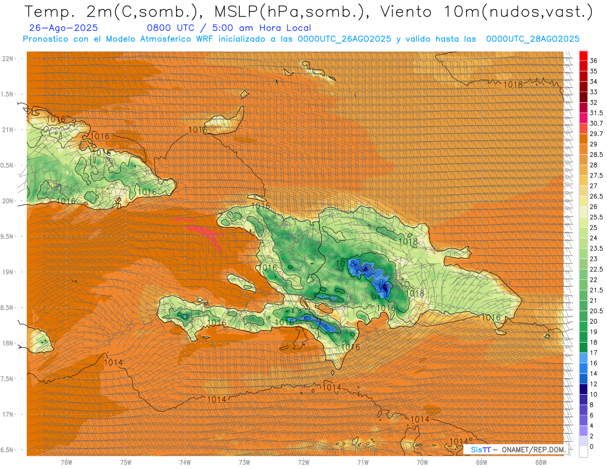Click the legend value '31.5'
The image size is (607, 469).
pos(596,113)
